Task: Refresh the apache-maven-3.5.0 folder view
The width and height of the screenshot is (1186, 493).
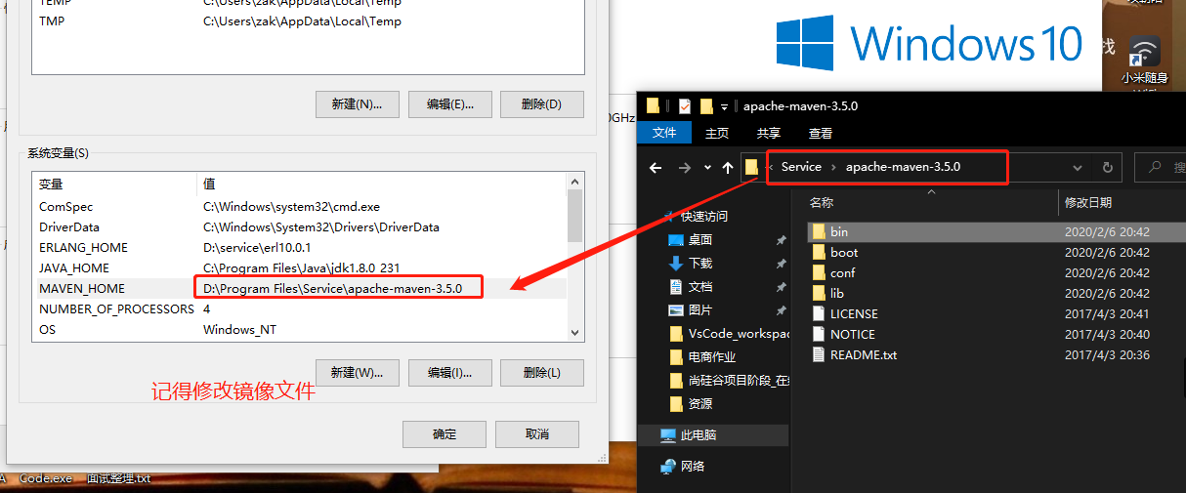Action: 1107,167
